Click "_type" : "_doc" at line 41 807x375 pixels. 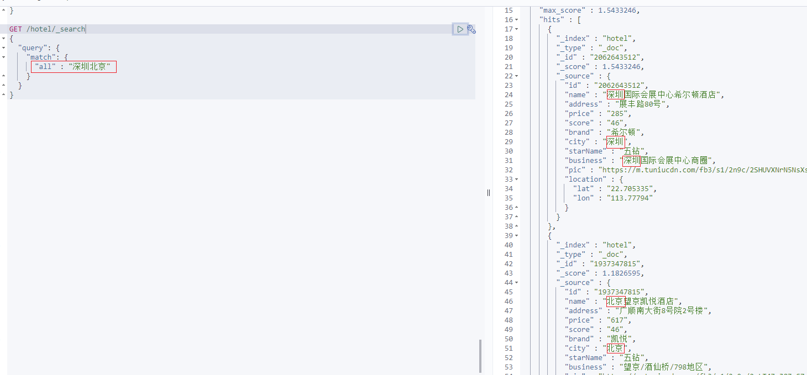click(x=591, y=255)
